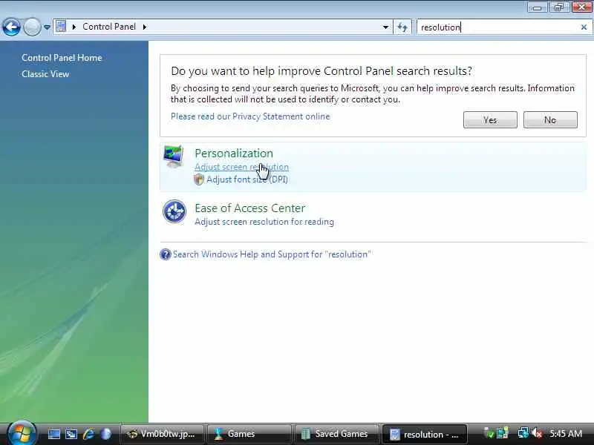The width and height of the screenshot is (594, 445).
Task: Switch to the Vm0b0tw.jp... taskbar window
Action: [x=162, y=434]
